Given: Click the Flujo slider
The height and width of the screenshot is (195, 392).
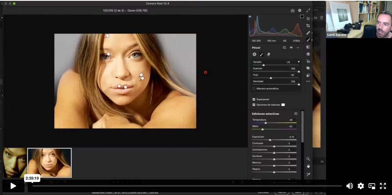Looking at the screenshot, I should (276, 78).
